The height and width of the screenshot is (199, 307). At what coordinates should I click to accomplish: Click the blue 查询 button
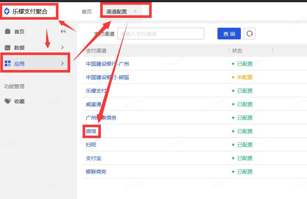pyautogui.click(x=229, y=34)
